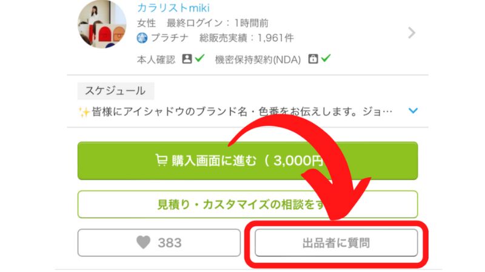This screenshot has width=485, height=272.
Task: Click the green check beside 本人確認
Action: pyautogui.click(x=200, y=57)
